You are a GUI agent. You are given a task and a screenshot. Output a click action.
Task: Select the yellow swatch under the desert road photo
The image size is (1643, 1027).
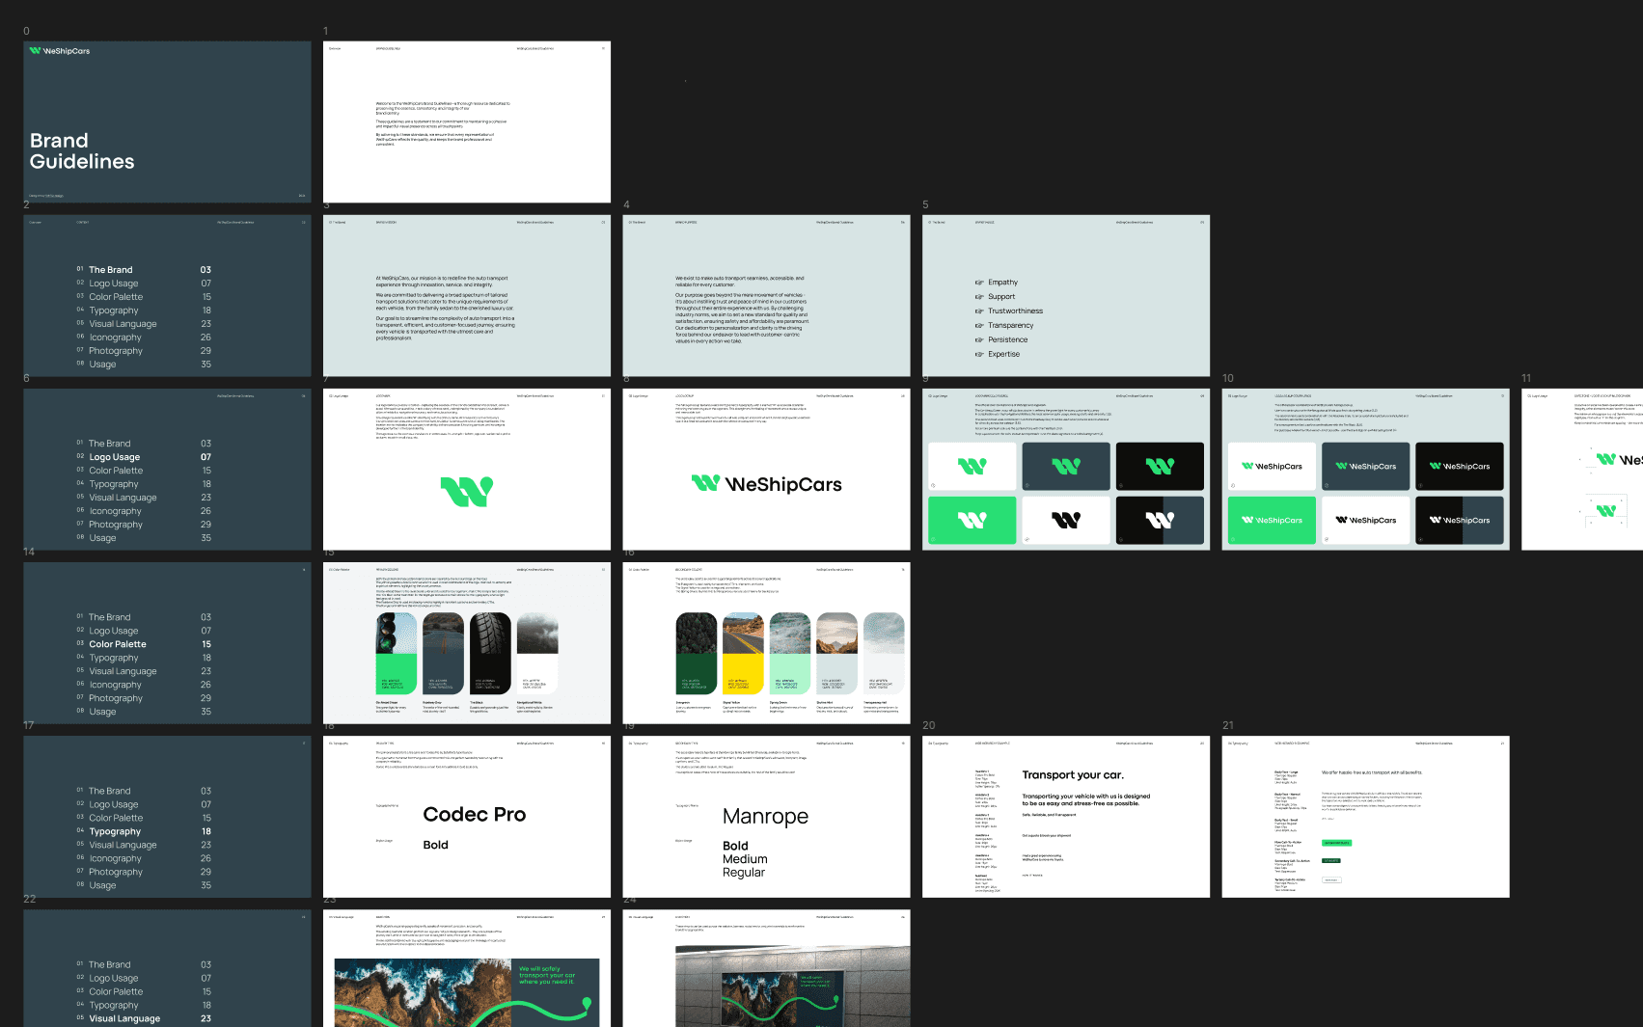click(743, 674)
